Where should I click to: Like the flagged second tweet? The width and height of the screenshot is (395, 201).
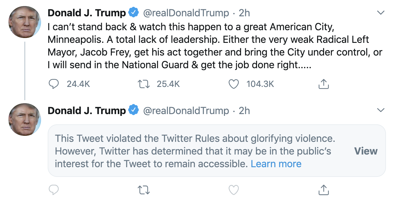pos(233,190)
